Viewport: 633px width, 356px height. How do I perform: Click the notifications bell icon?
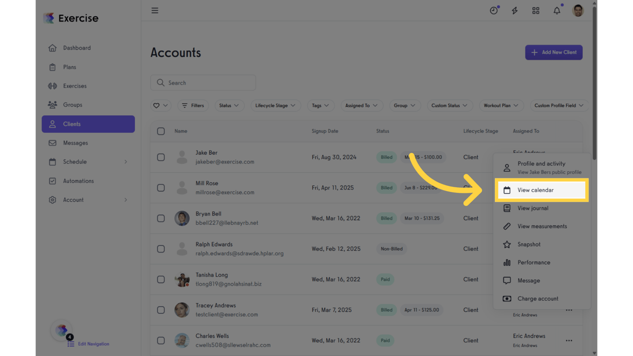click(557, 10)
